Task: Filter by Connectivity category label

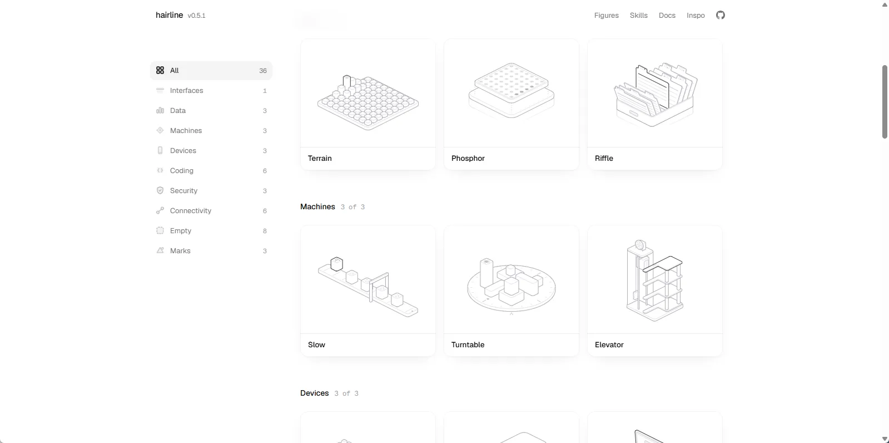Action: point(191,210)
